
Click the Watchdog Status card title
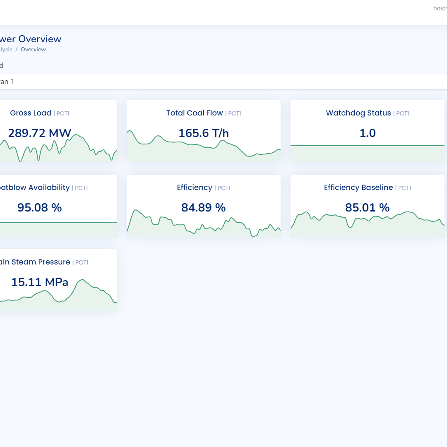pos(358,113)
